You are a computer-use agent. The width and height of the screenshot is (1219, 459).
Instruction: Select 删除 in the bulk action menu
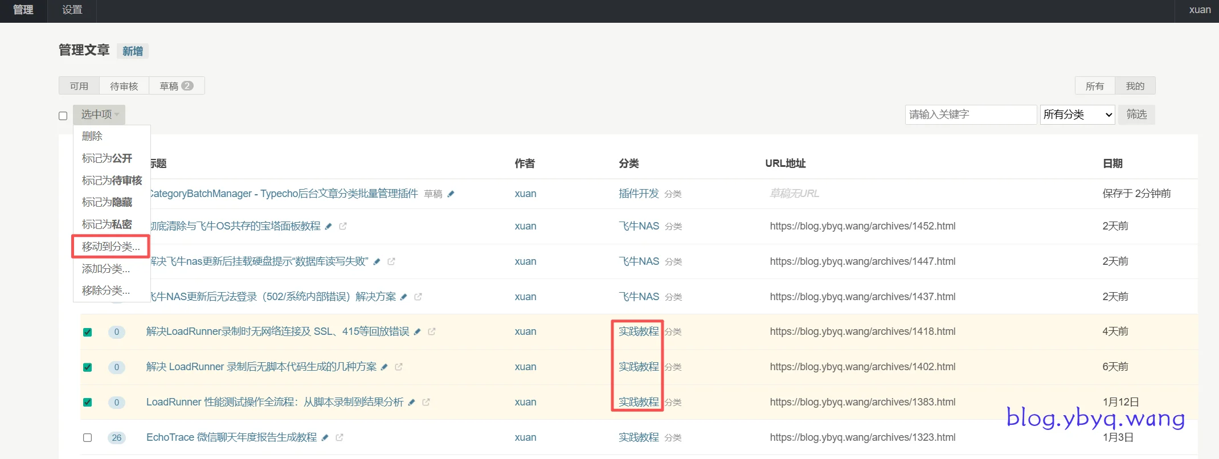pos(92,136)
